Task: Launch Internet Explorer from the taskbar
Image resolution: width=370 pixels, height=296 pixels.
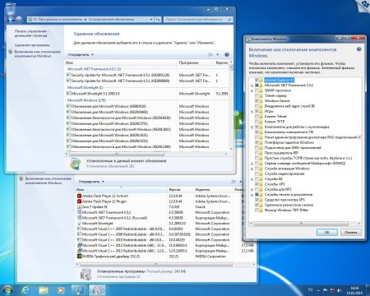Action: [x=25, y=290]
